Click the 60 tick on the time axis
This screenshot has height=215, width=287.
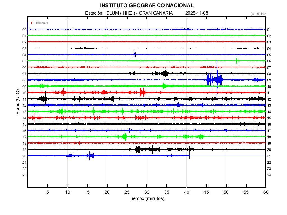265,192
